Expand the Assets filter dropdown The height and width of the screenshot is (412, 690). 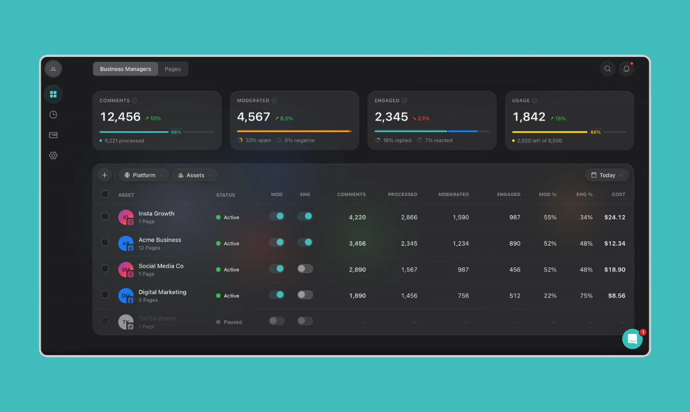(x=195, y=175)
